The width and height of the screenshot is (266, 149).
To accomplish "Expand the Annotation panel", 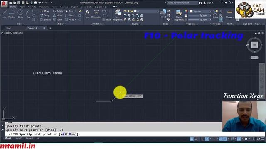I will point(98,24).
